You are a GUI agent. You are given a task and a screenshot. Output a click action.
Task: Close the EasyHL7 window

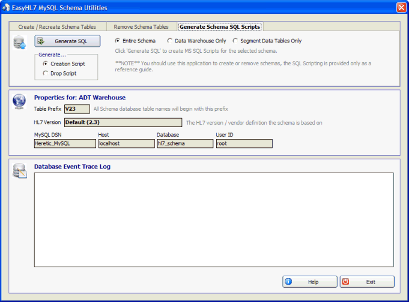(401, 7)
